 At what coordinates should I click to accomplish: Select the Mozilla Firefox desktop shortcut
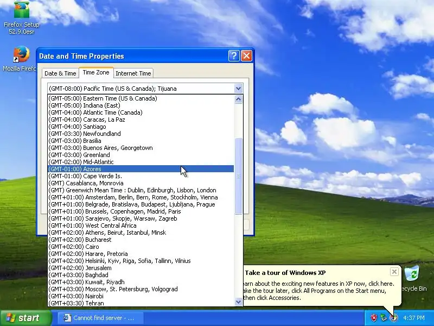tap(20, 59)
